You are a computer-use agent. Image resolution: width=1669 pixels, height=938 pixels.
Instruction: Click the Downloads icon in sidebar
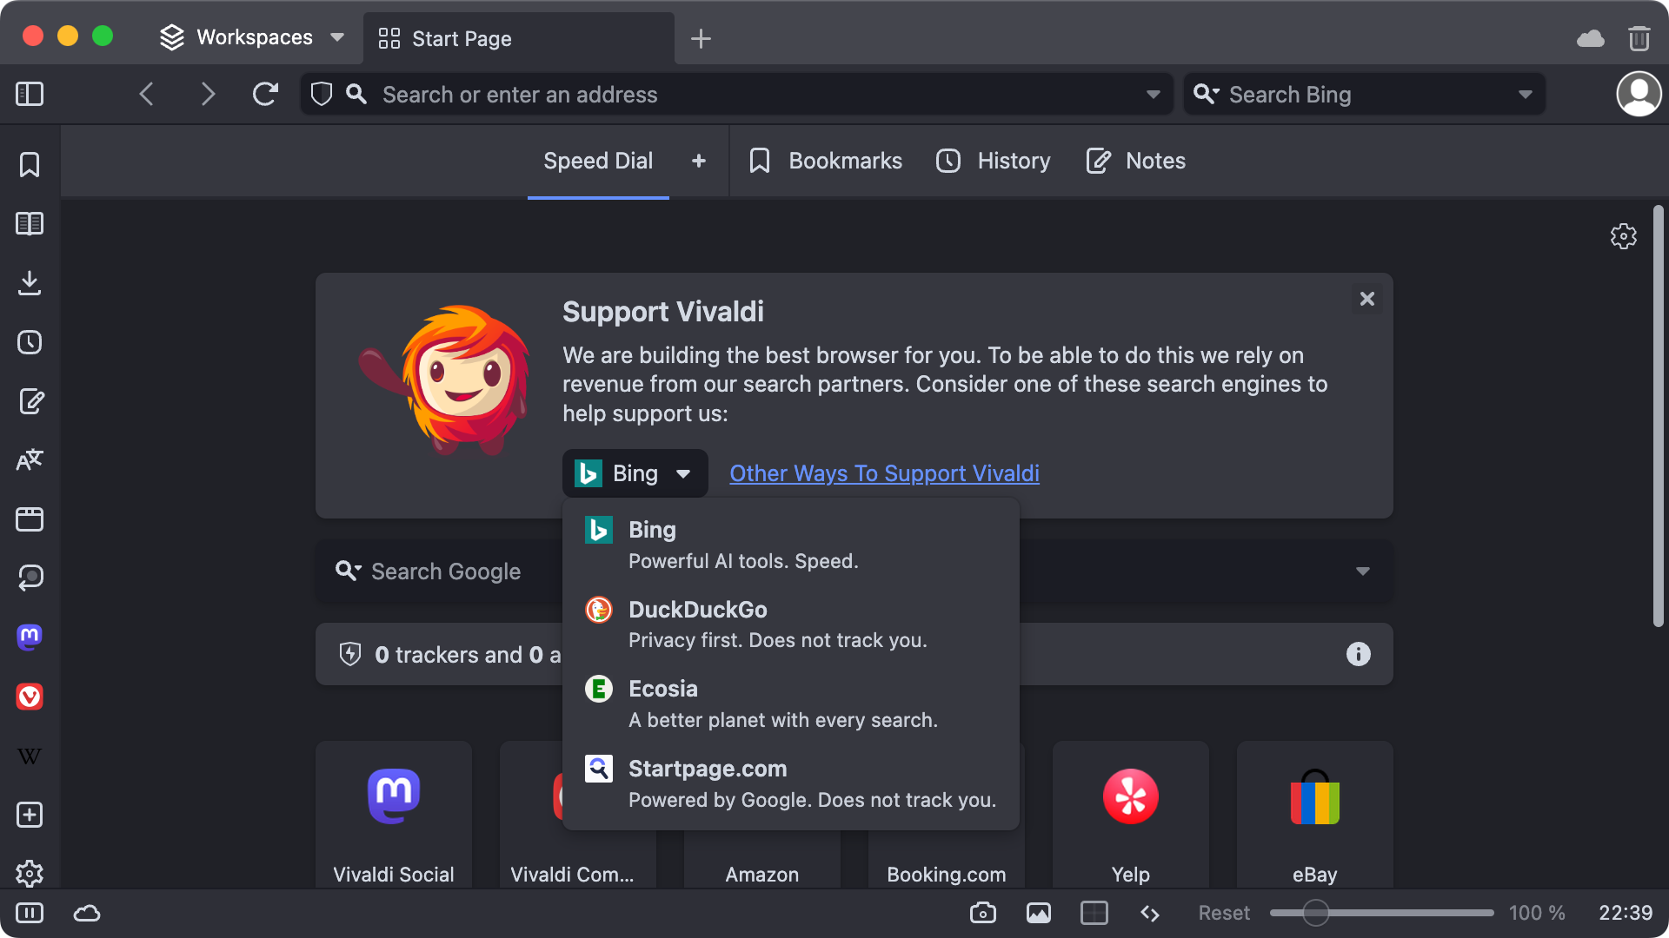pos(30,283)
